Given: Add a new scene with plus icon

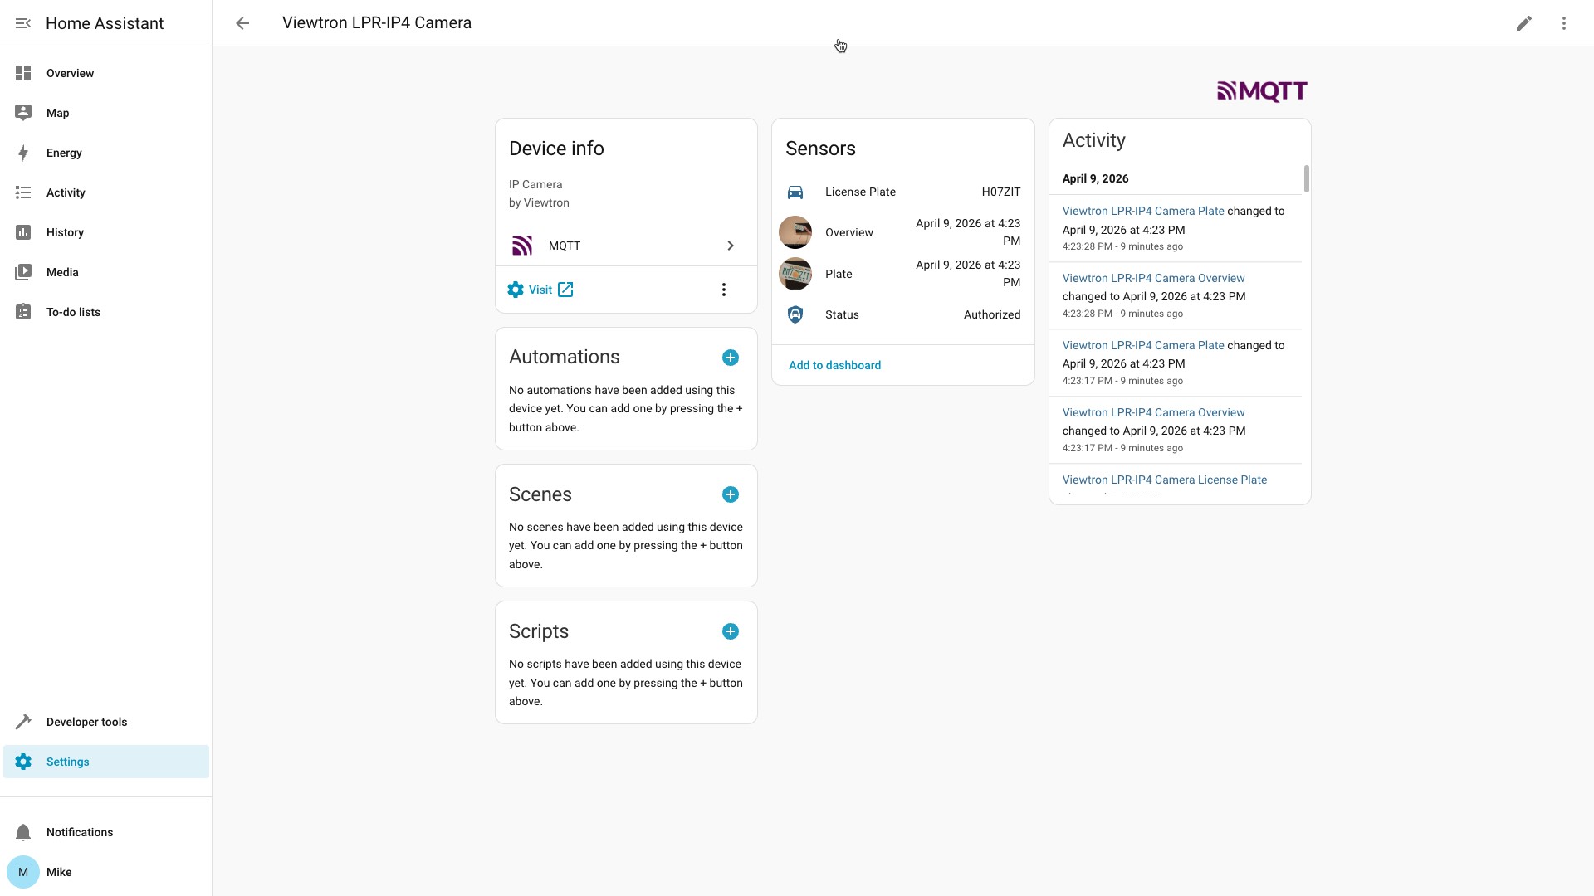Looking at the screenshot, I should [730, 494].
